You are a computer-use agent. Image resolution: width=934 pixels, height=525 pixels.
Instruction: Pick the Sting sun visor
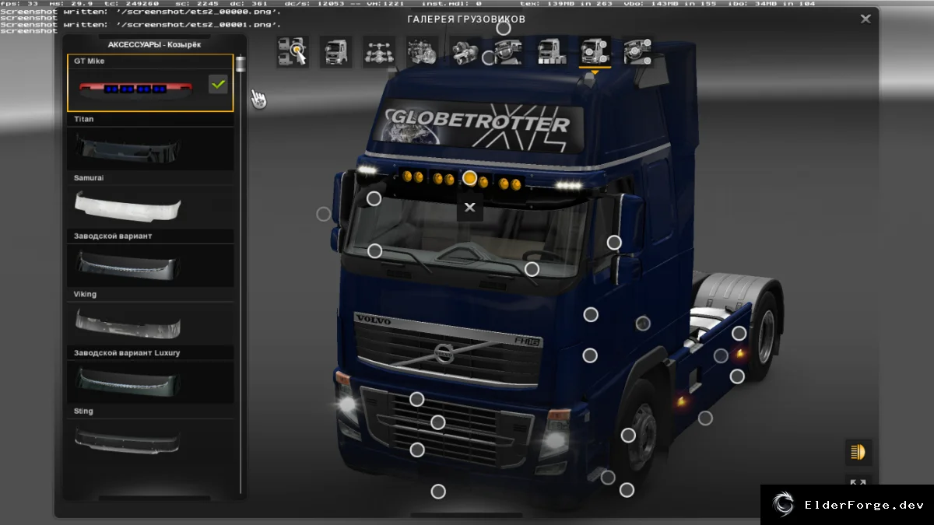pyautogui.click(x=150, y=434)
